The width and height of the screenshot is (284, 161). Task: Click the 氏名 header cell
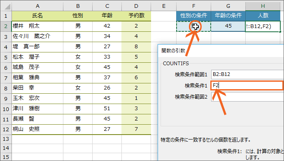(x=37, y=16)
